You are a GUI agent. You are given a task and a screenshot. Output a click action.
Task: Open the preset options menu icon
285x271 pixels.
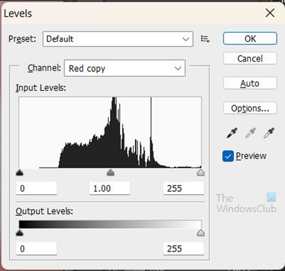205,39
